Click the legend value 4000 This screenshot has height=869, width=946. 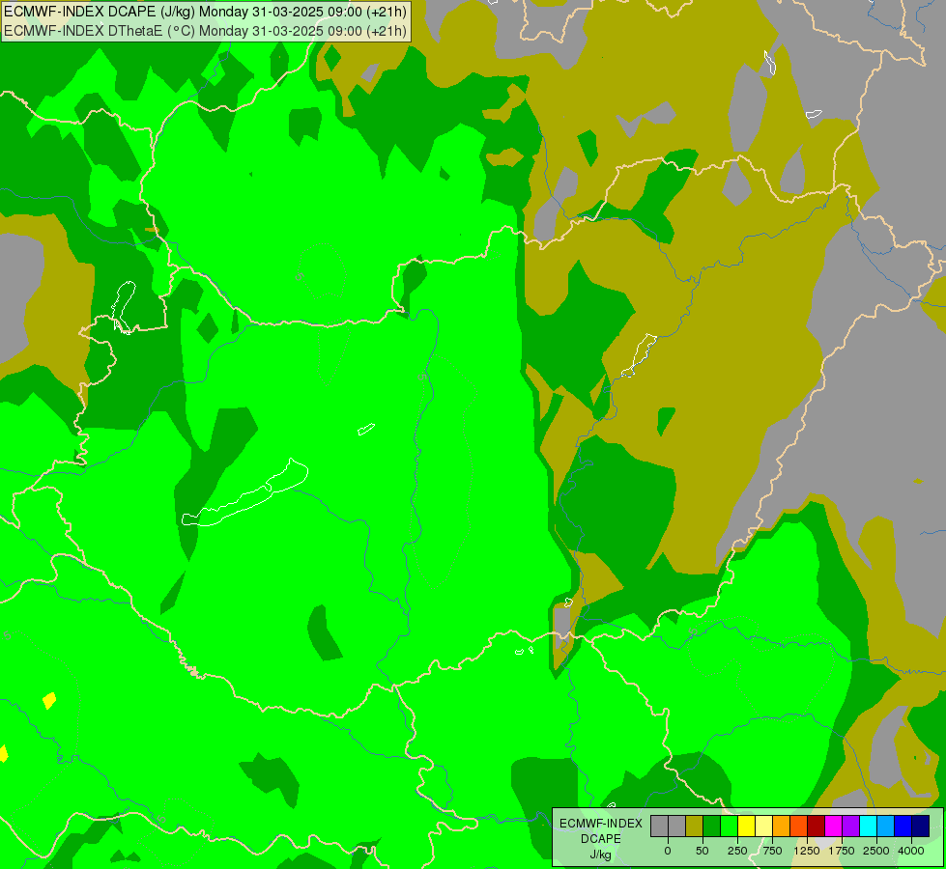click(911, 851)
